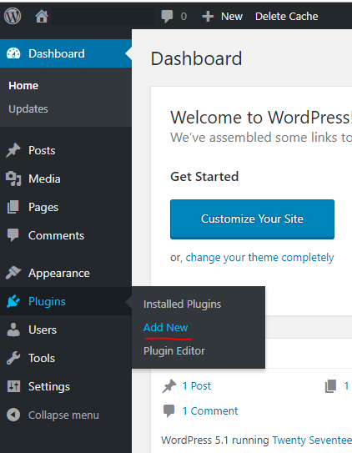The width and height of the screenshot is (352, 453).
Task: Click the plus icon next to New
Action: point(208,17)
